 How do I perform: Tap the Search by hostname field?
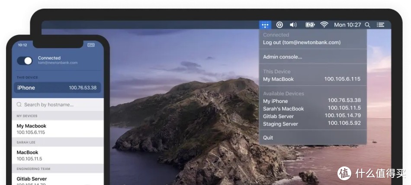(58, 105)
